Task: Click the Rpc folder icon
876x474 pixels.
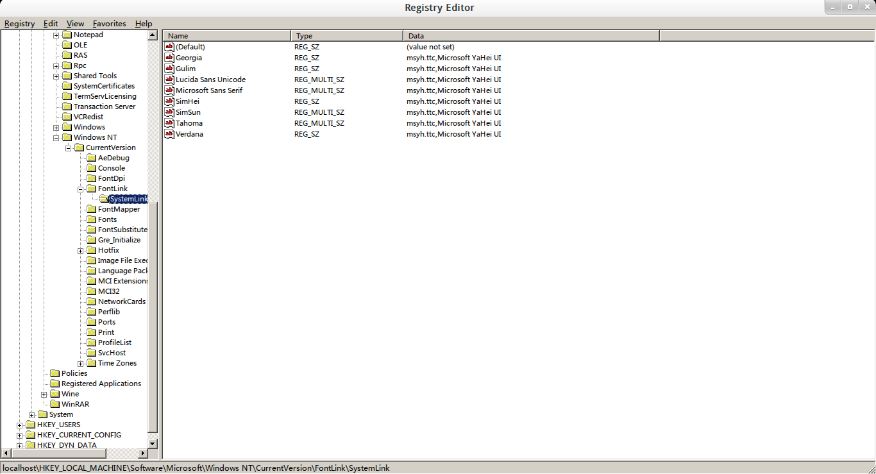Action: pos(67,65)
